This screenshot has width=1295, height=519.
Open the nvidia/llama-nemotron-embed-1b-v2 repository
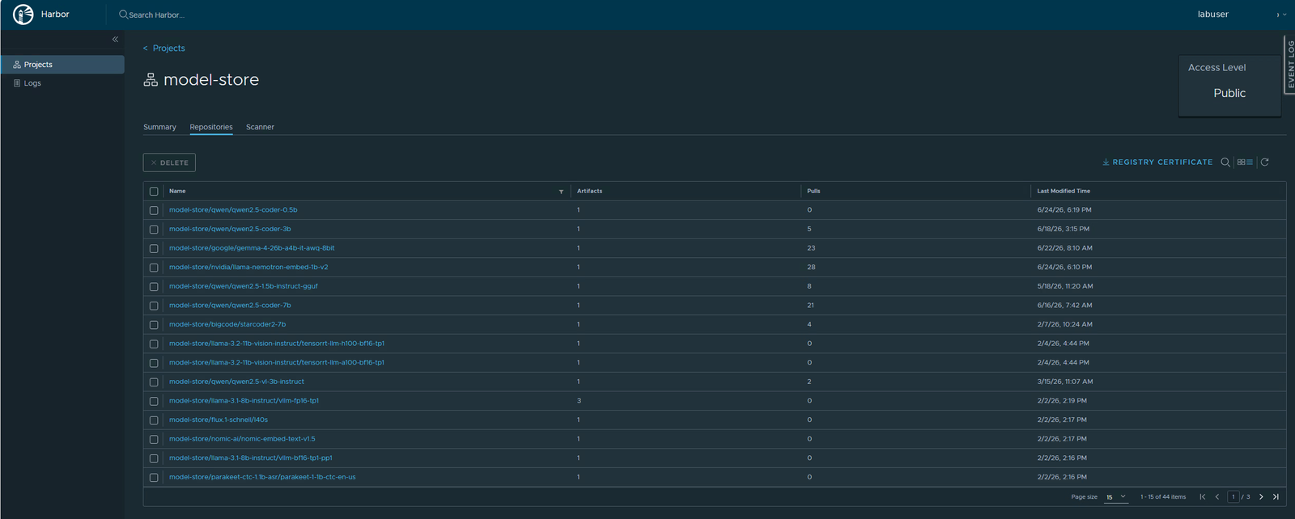(248, 267)
